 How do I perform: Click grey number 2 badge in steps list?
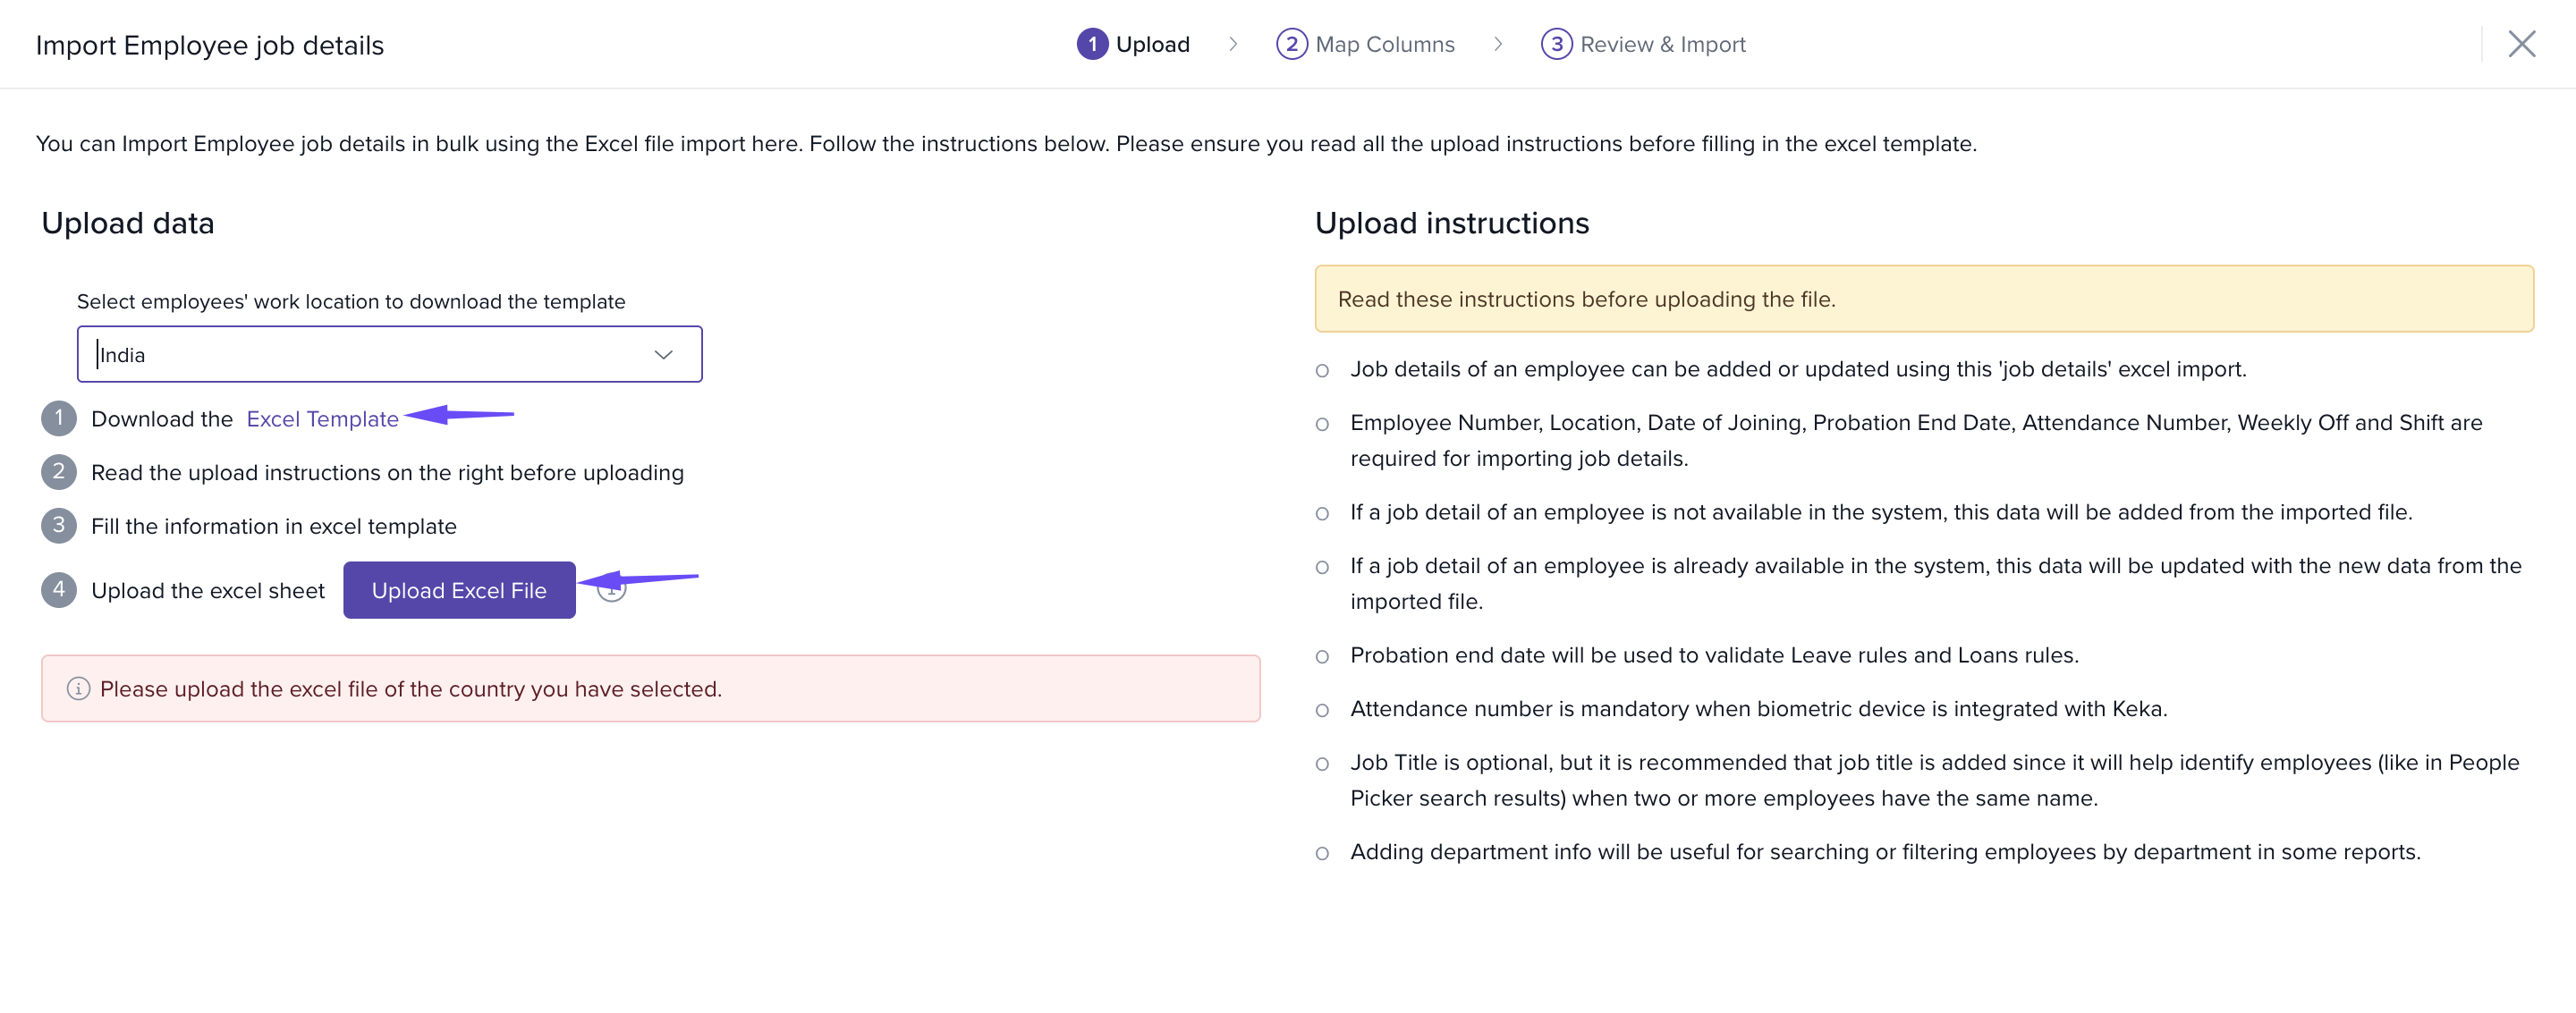click(x=59, y=472)
